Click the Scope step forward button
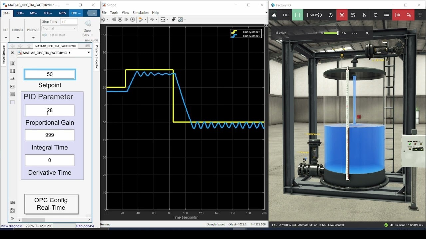The width and height of the screenshot is (426, 239). (126, 20)
